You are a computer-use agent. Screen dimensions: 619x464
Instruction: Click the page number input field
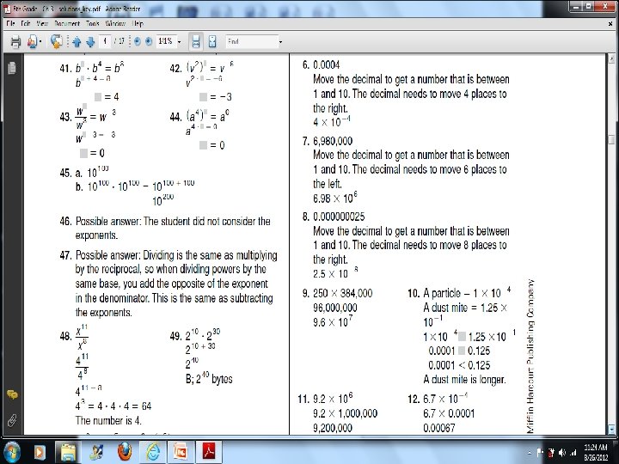click(x=105, y=41)
